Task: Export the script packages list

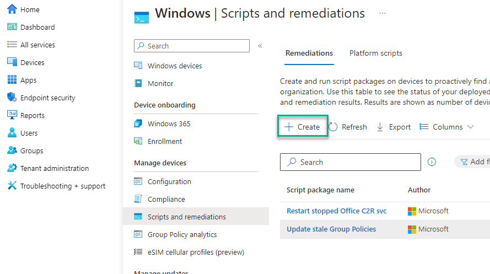Action: pyautogui.click(x=394, y=127)
